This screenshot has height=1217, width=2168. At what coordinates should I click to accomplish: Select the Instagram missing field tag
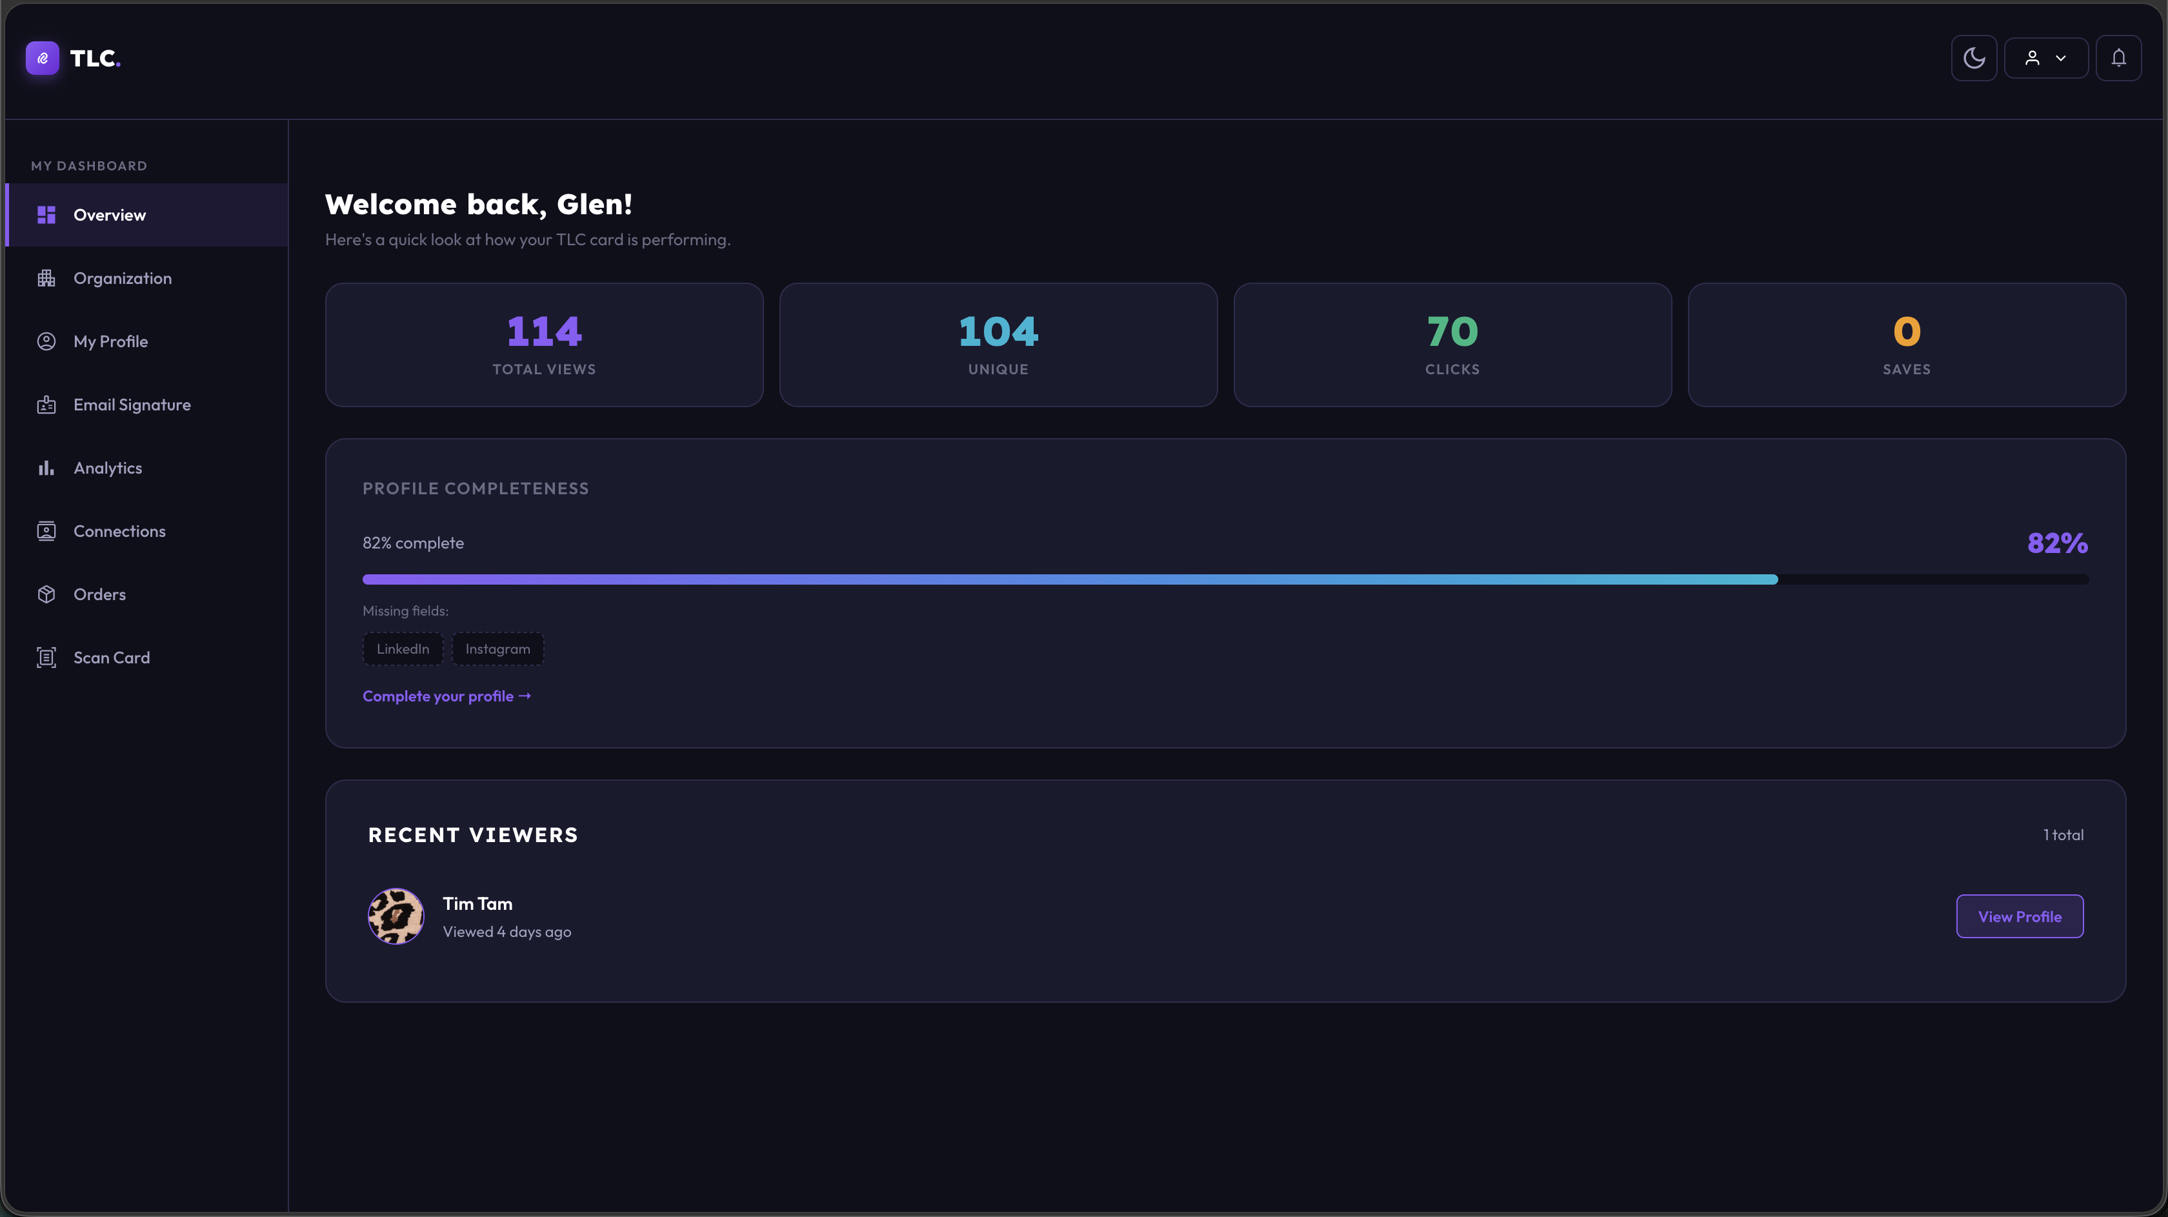pyautogui.click(x=497, y=649)
